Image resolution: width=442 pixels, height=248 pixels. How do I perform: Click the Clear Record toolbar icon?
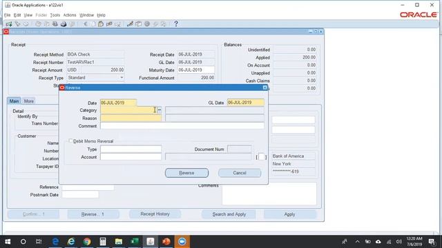click(109, 24)
